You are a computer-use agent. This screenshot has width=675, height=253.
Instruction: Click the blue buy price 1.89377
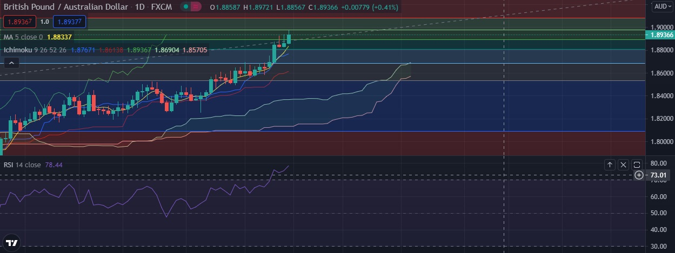coord(69,22)
